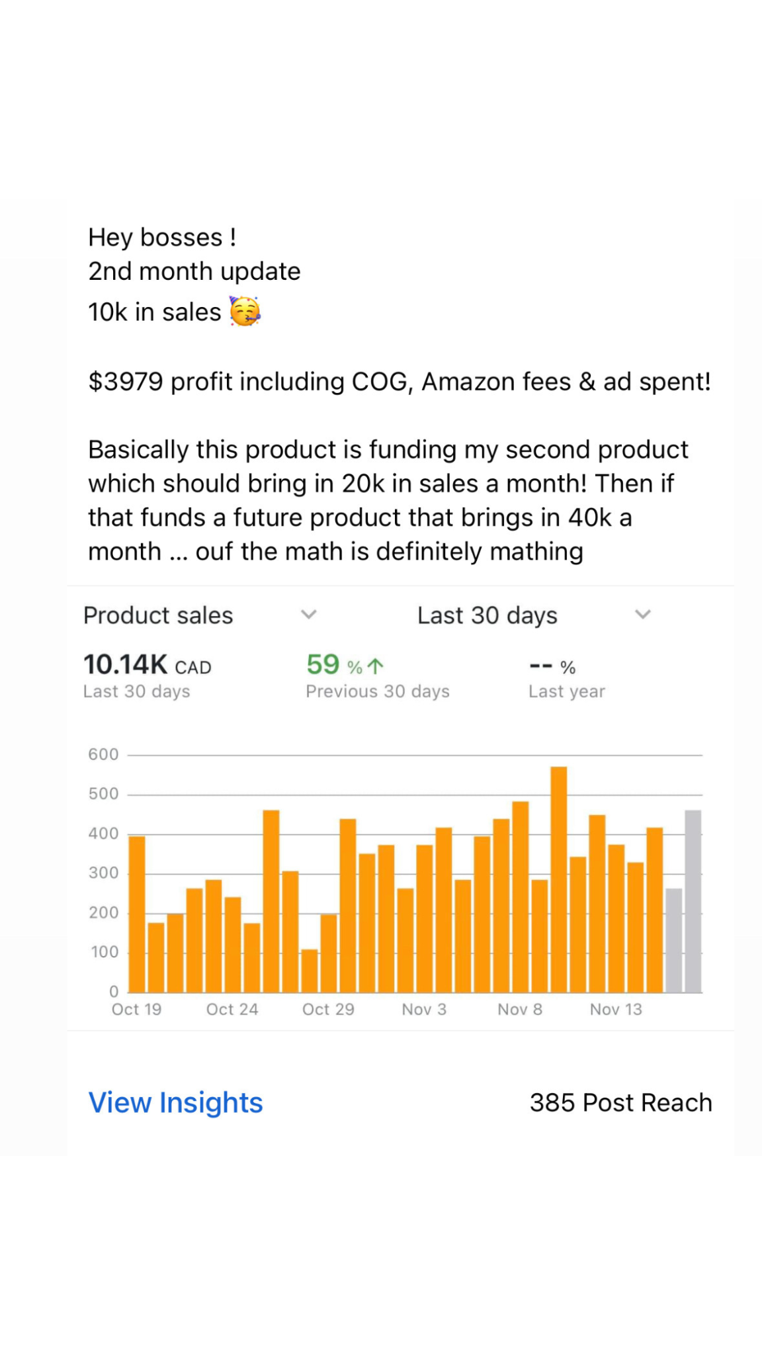762x1355 pixels.
Task: Tap the first orange bar above Oct 19
Action: tap(137, 914)
